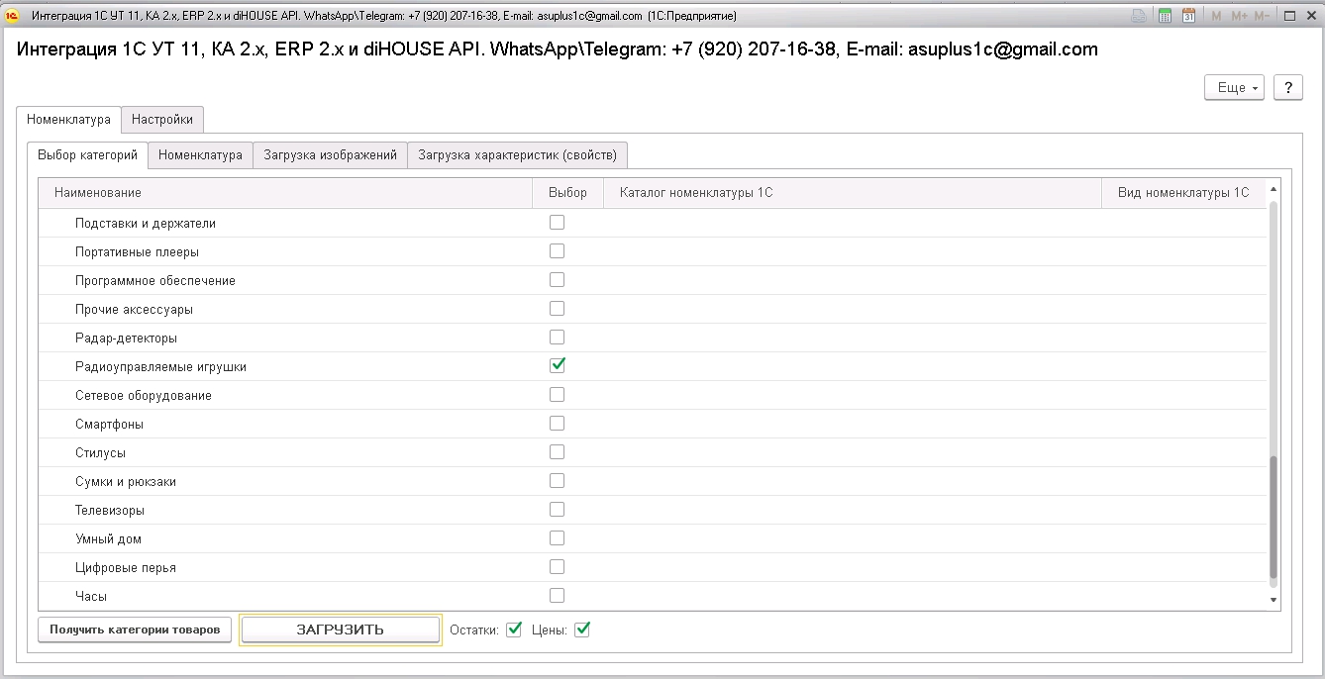Check the box for Портативные плееры
Screen dimensions: 1325x679
pos(558,251)
